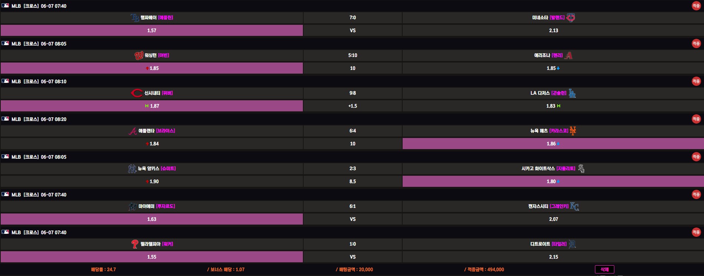Select the Mets-side 1.86 odds cell
The width and height of the screenshot is (704, 276).
553,144
